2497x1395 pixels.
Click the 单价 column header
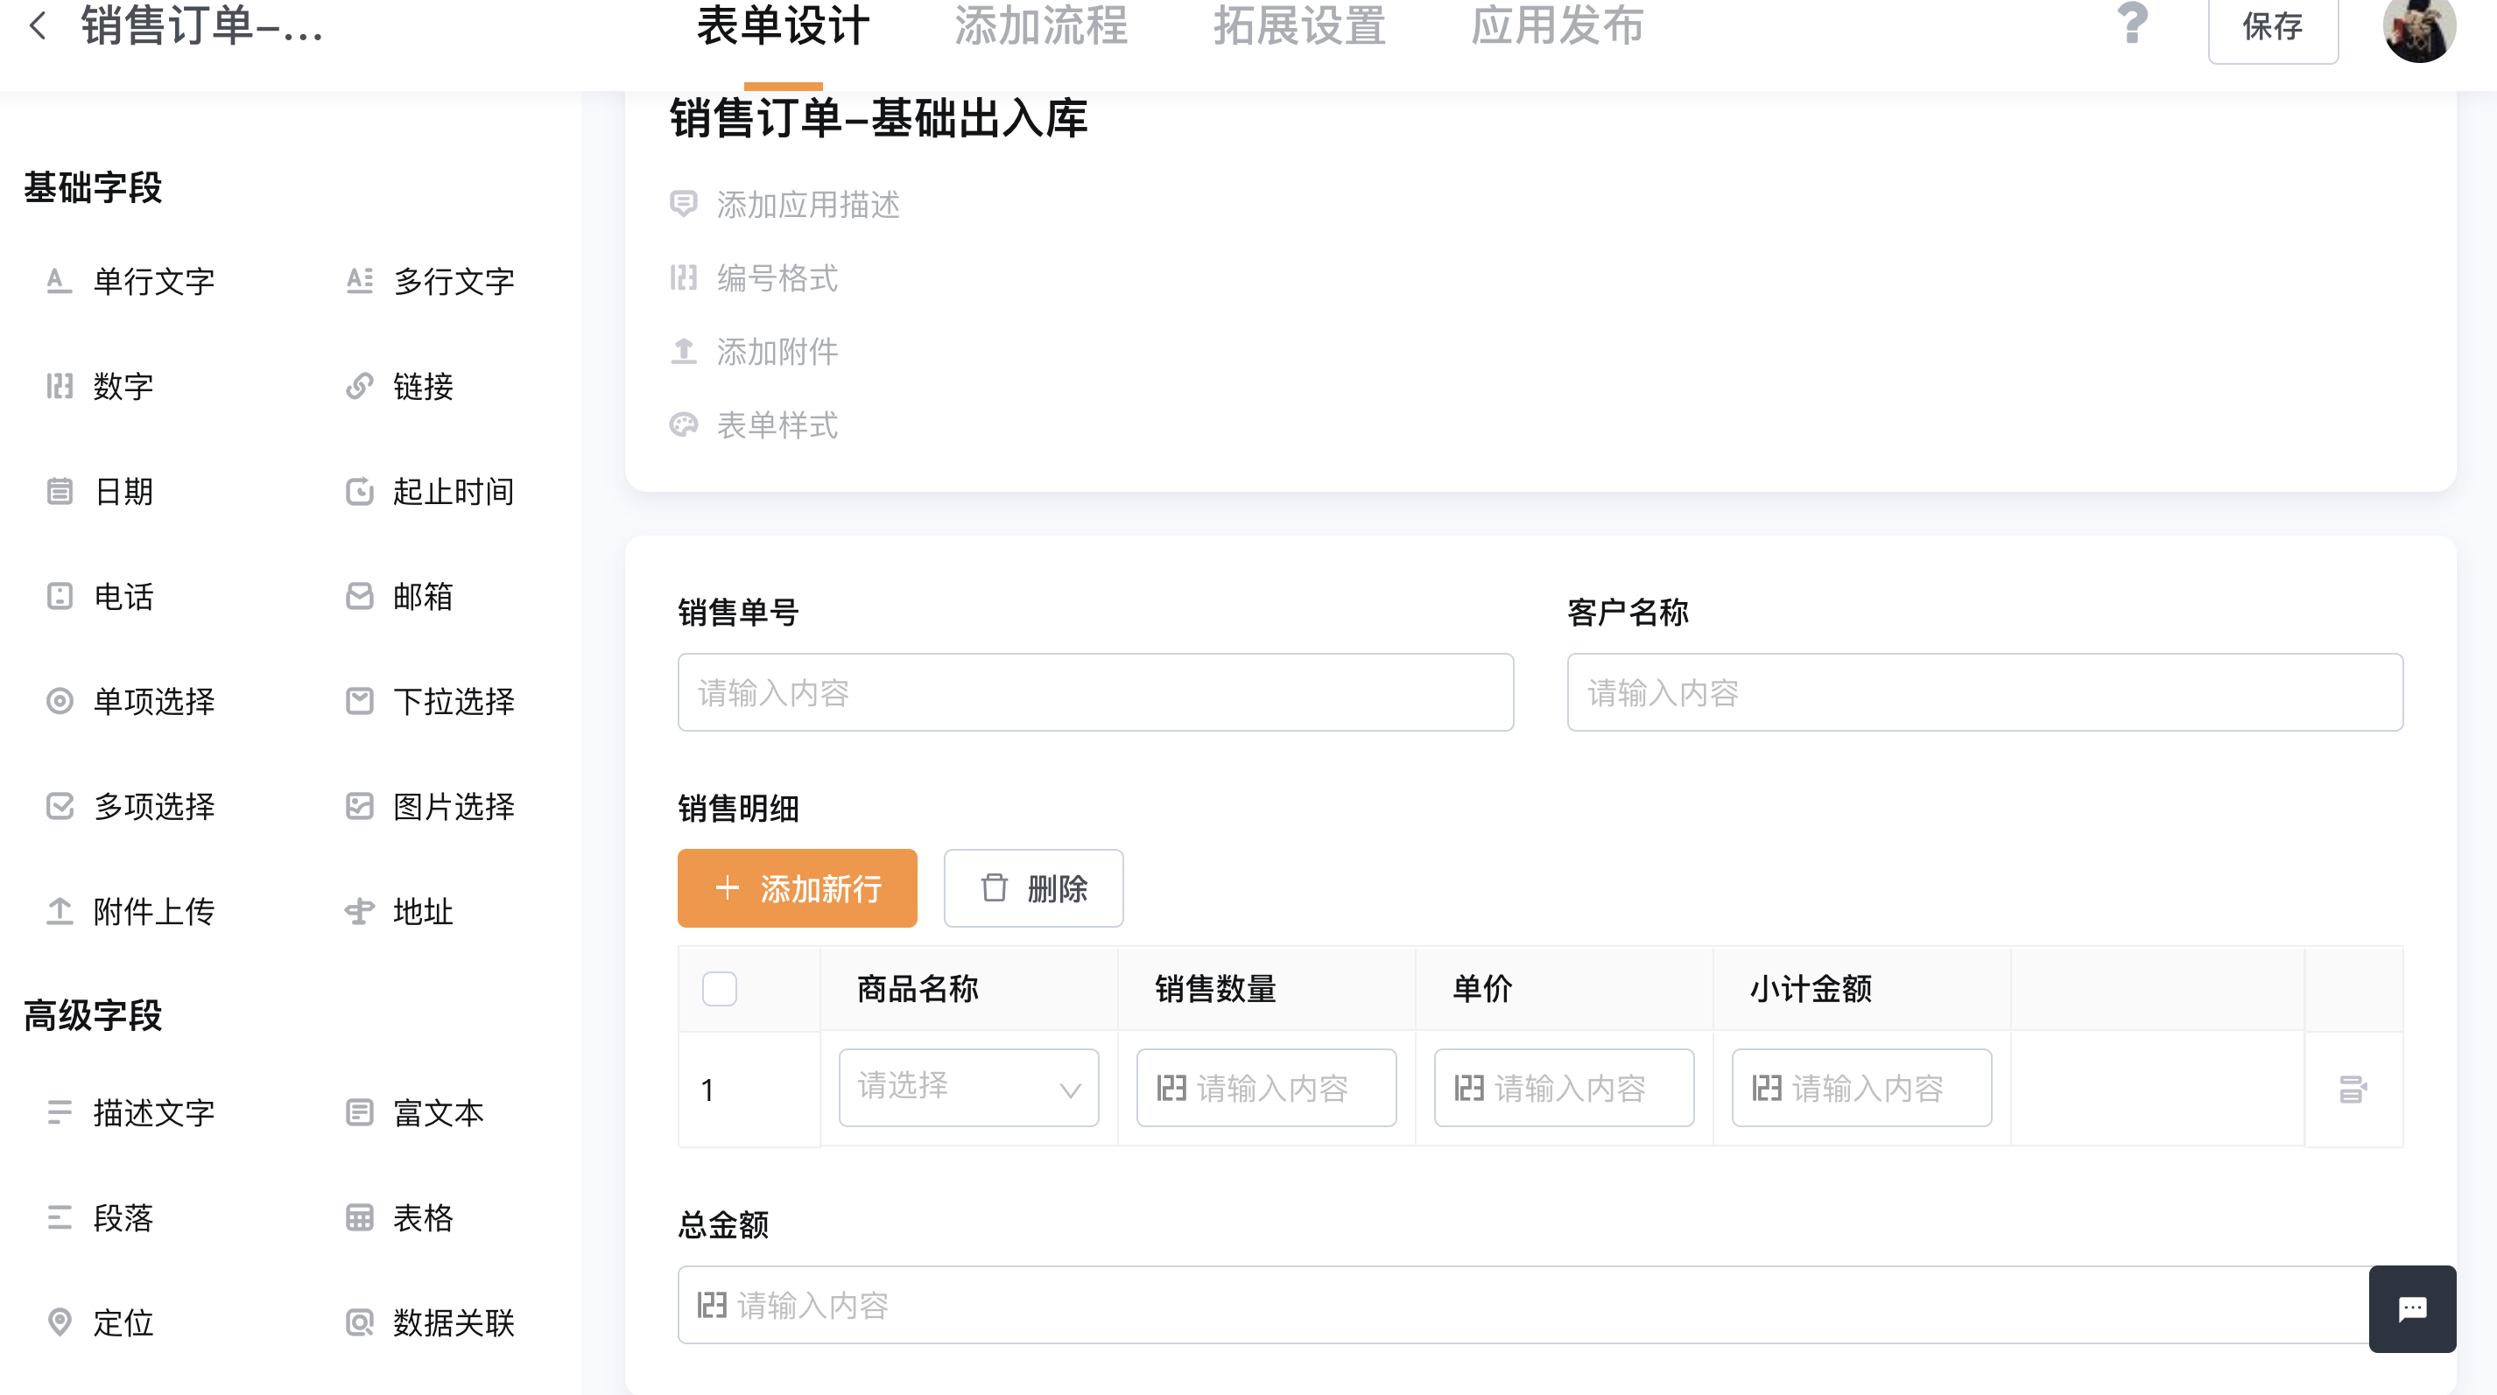[1482, 989]
